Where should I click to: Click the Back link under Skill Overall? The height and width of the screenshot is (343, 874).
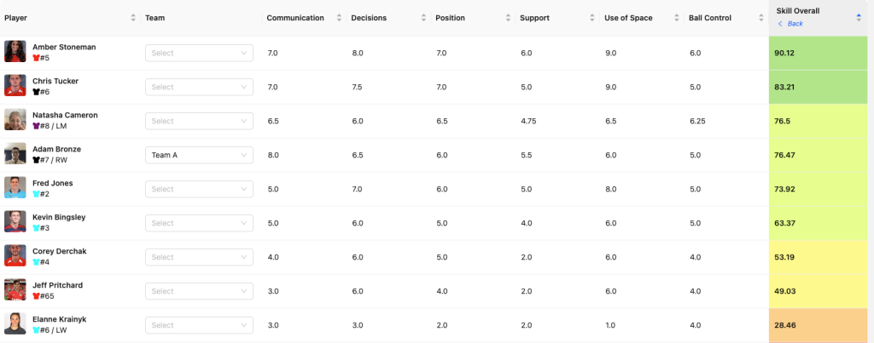click(x=790, y=23)
